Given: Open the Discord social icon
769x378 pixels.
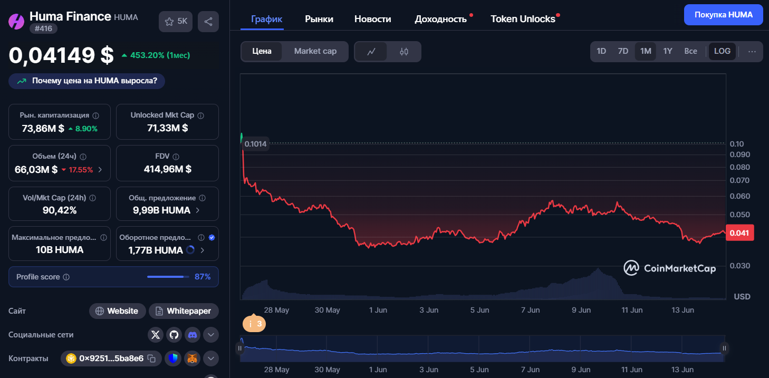Looking at the screenshot, I should pos(193,335).
